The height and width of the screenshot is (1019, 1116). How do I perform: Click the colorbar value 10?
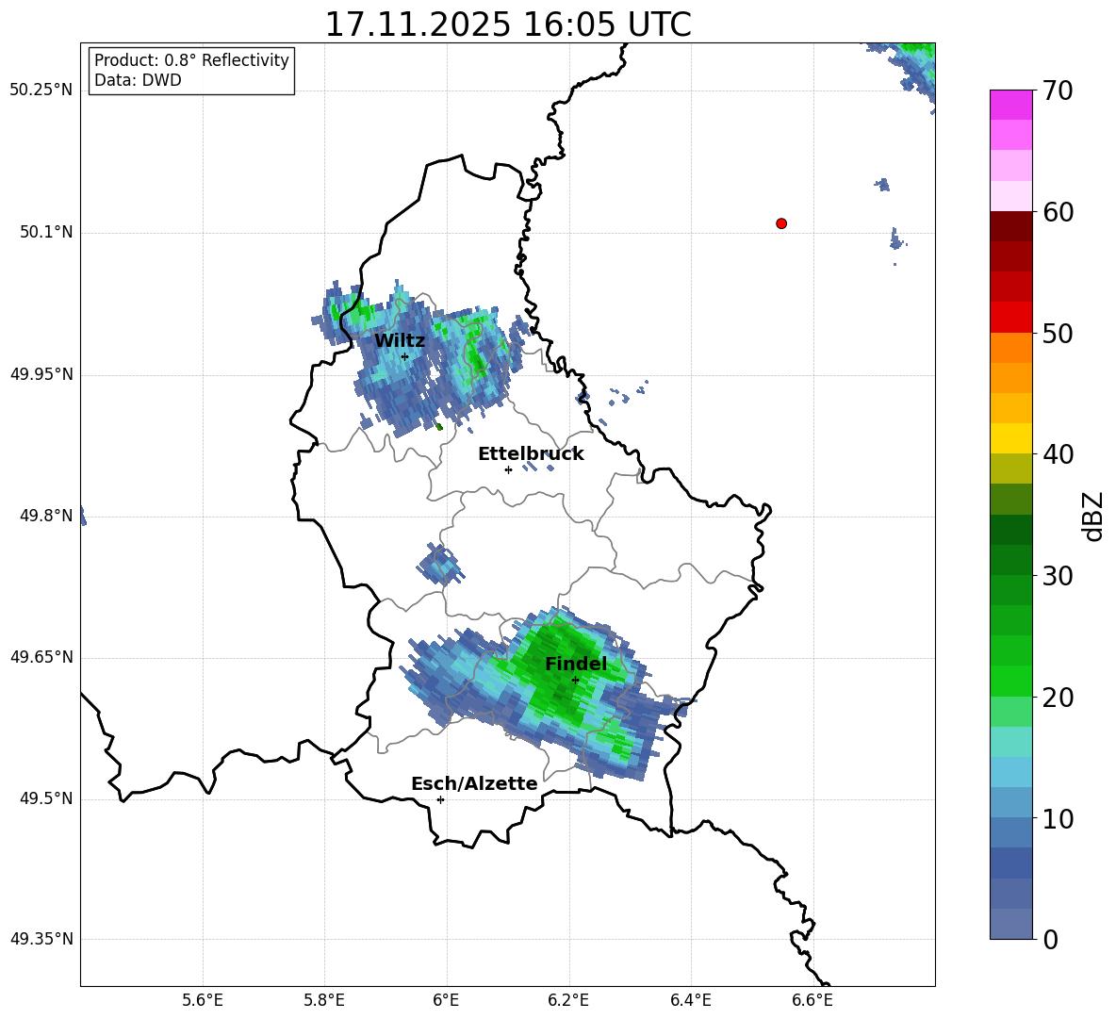coord(1059,818)
